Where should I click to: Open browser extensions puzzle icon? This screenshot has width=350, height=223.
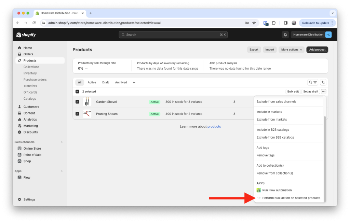click(x=274, y=23)
